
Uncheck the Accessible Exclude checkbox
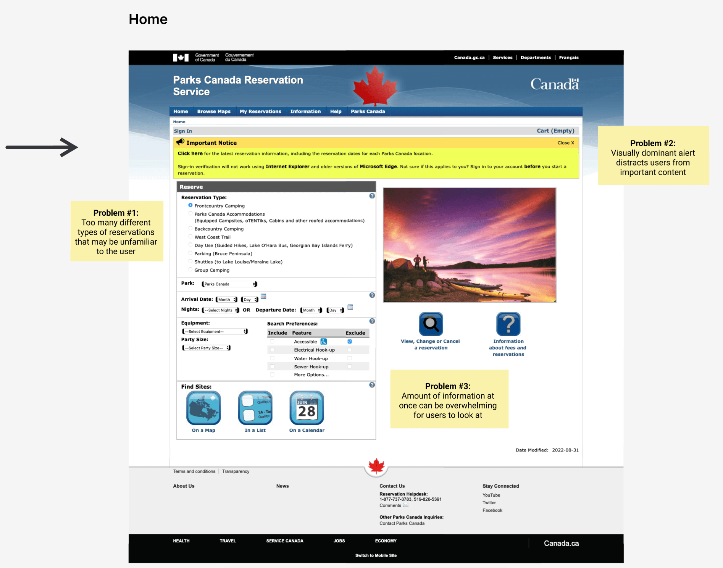(350, 342)
